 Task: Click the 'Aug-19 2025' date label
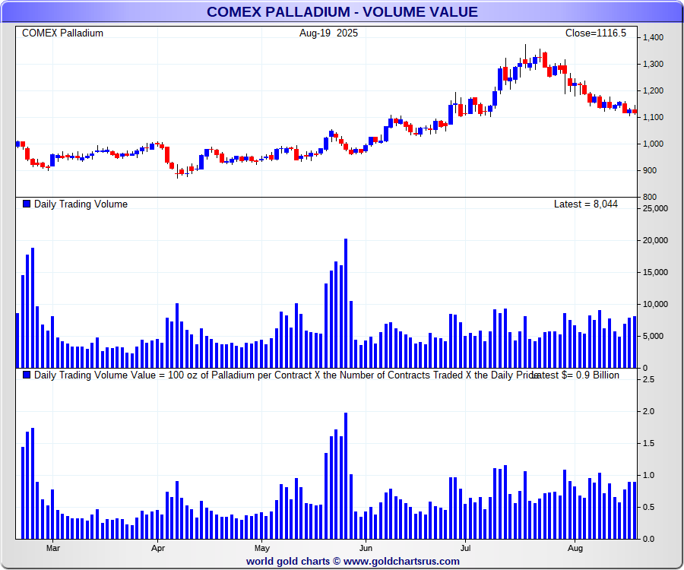tap(328, 33)
